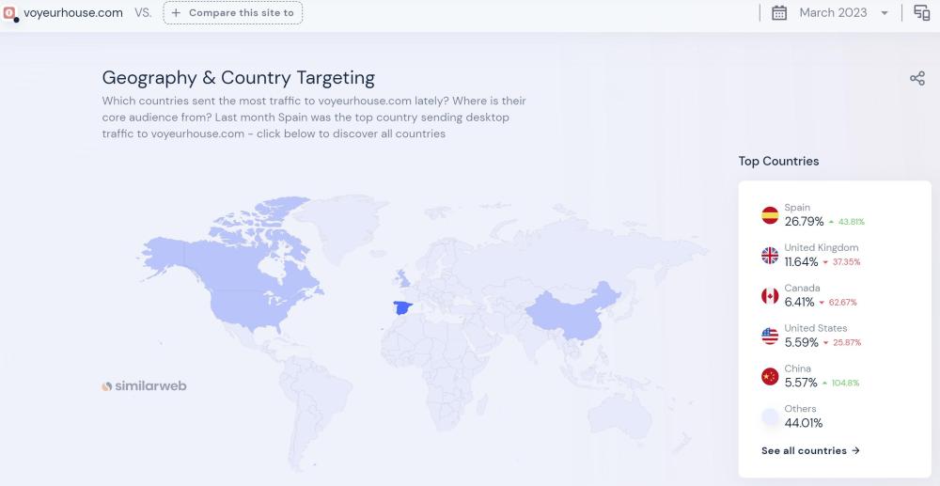Click the China flag icon
The image size is (940, 486).
[770, 377]
